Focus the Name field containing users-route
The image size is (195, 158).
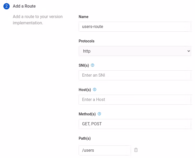[135, 27]
